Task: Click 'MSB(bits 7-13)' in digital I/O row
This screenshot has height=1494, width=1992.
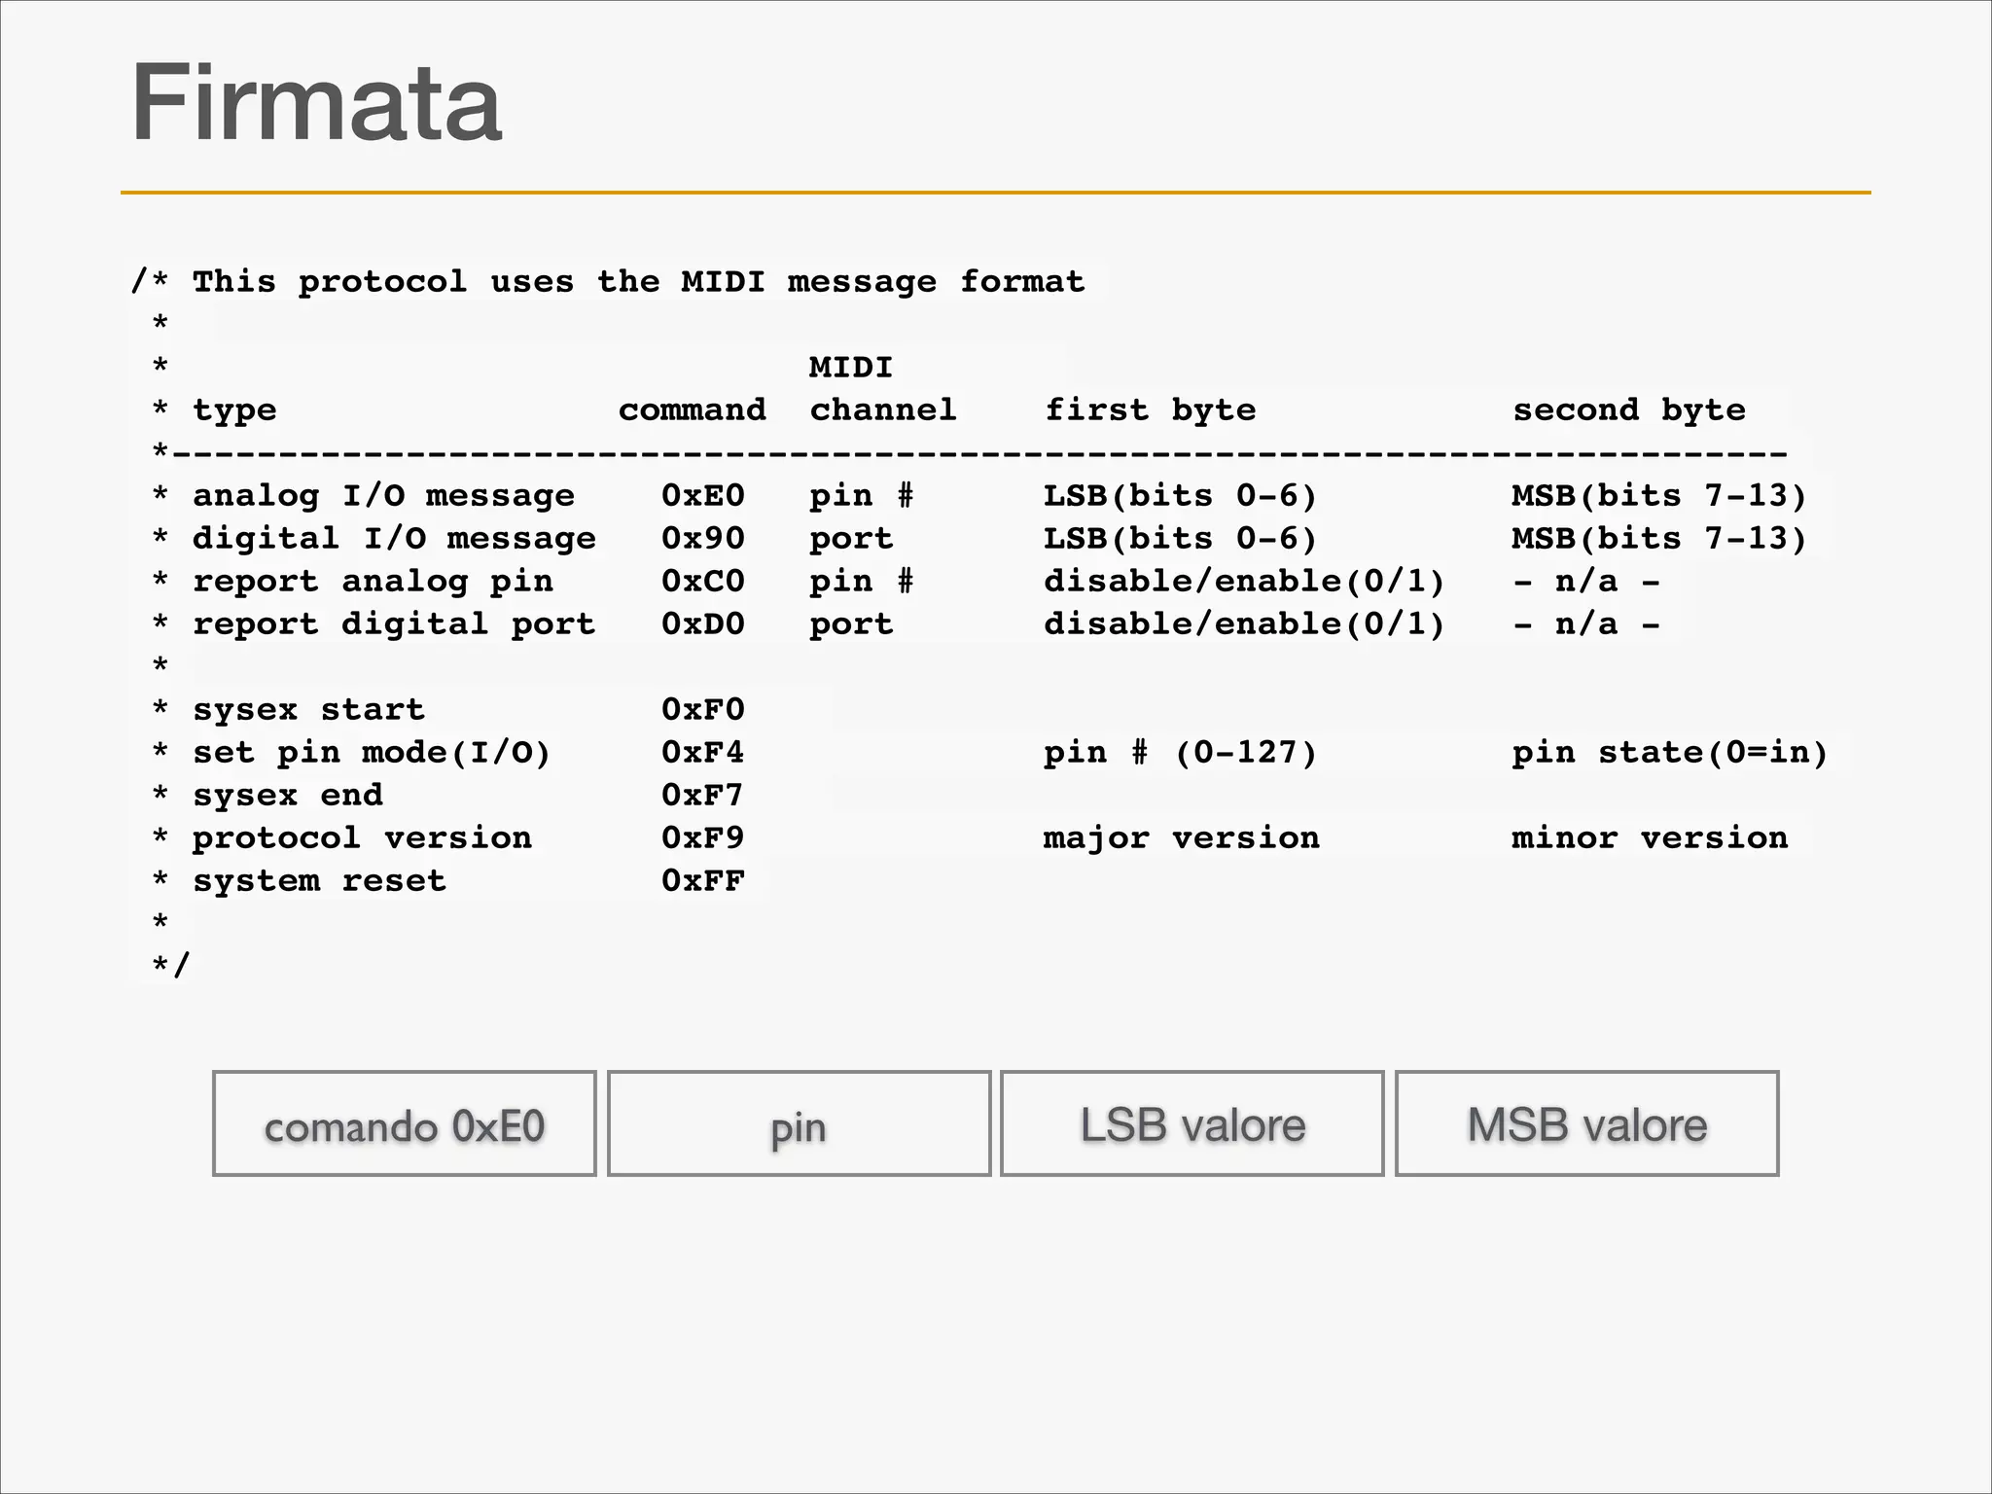Action: tap(1660, 539)
